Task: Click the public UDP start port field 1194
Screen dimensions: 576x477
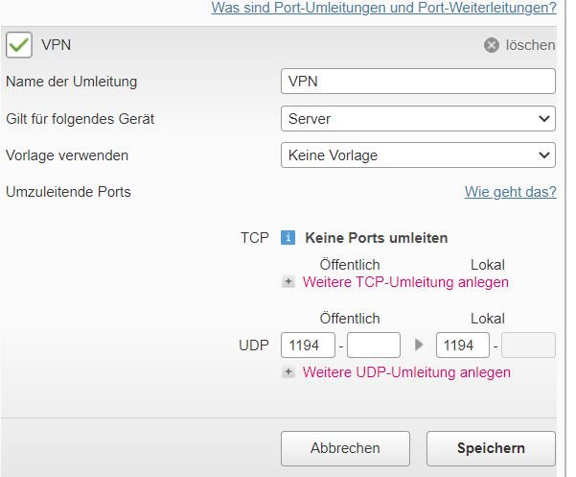Action: pyautogui.click(x=308, y=346)
